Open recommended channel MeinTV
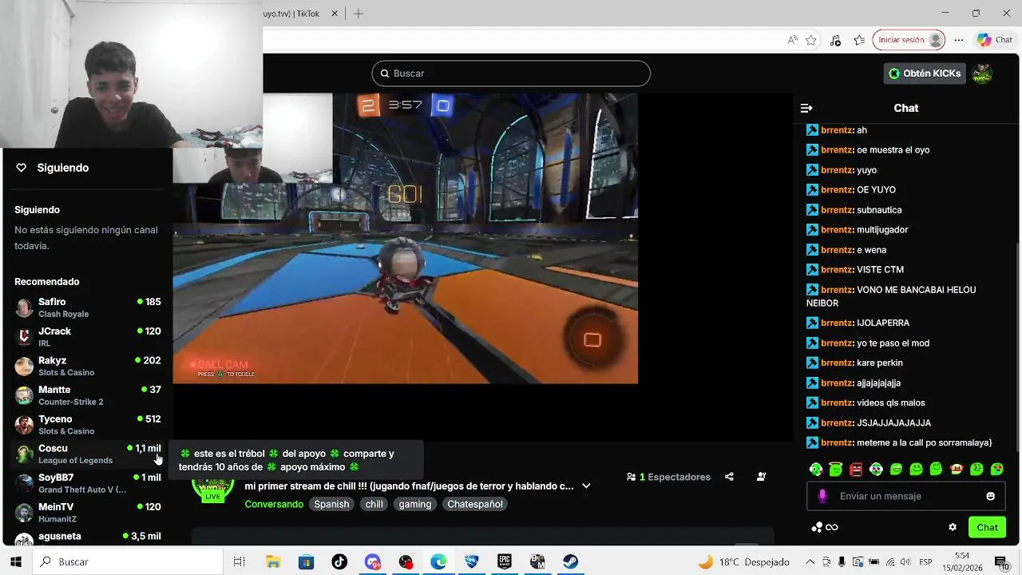 point(88,513)
